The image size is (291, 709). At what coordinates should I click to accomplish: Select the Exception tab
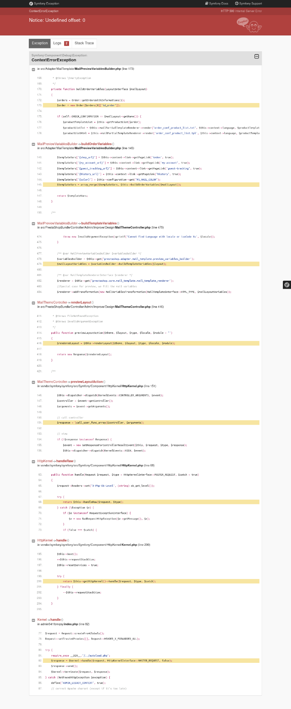click(40, 43)
